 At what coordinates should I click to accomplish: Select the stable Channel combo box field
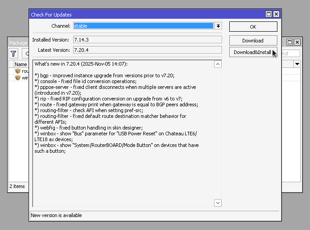pyautogui.click(x=143, y=26)
